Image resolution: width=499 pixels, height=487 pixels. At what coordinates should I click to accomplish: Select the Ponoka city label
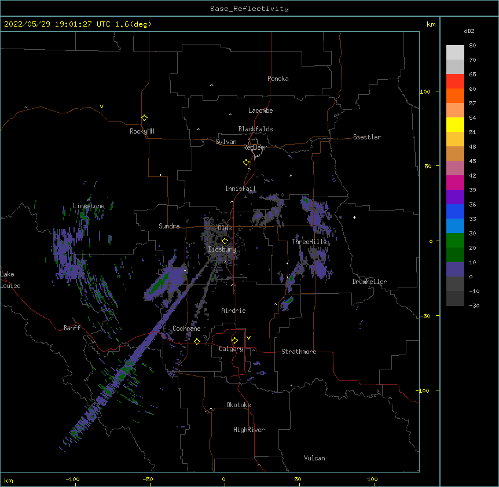point(278,79)
